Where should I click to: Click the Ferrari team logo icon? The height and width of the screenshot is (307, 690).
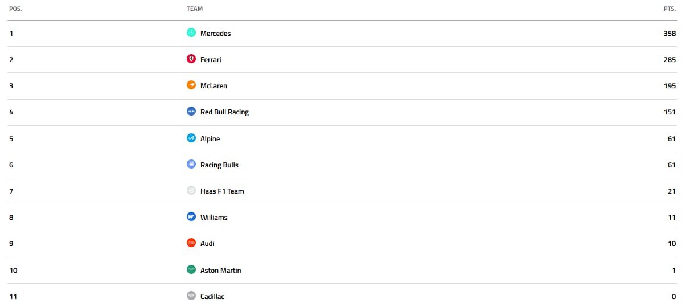(x=191, y=59)
